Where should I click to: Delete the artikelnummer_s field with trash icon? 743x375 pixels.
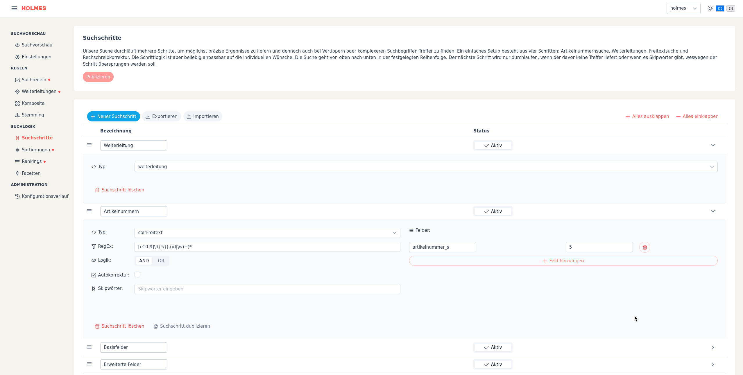click(644, 247)
